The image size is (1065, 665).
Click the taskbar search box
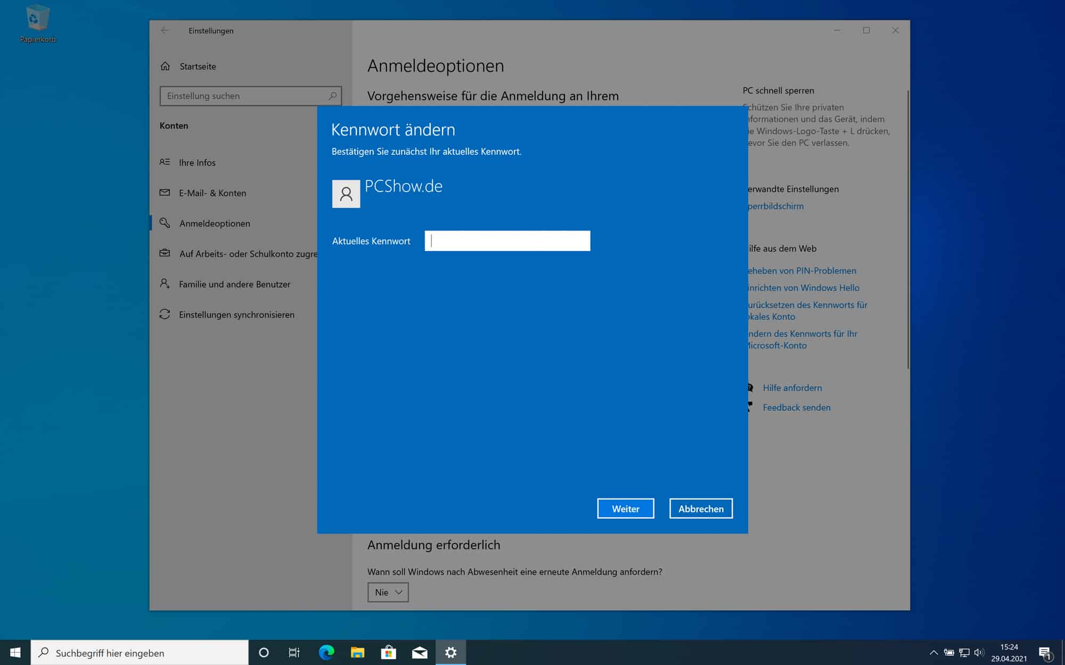(x=140, y=653)
